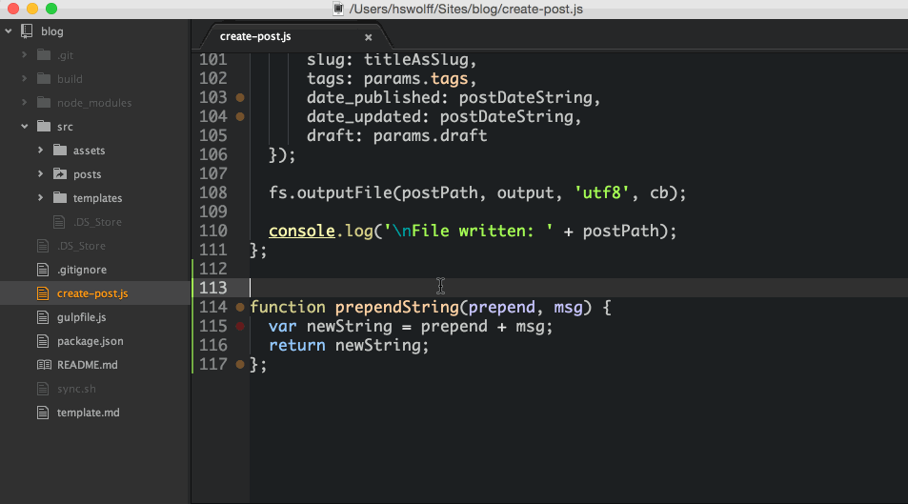Collapse the src folder arrow
This screenshot has height=504, width=908.
coord(25,127)
